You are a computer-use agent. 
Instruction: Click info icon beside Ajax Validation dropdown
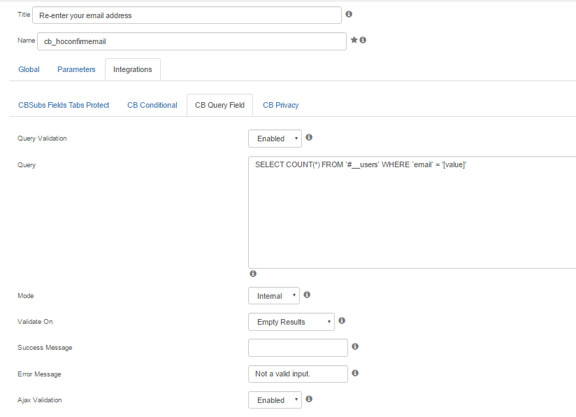point(309,399)
